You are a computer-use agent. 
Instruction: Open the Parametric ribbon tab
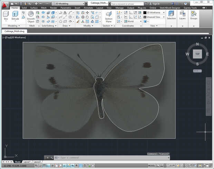(66, 8)
